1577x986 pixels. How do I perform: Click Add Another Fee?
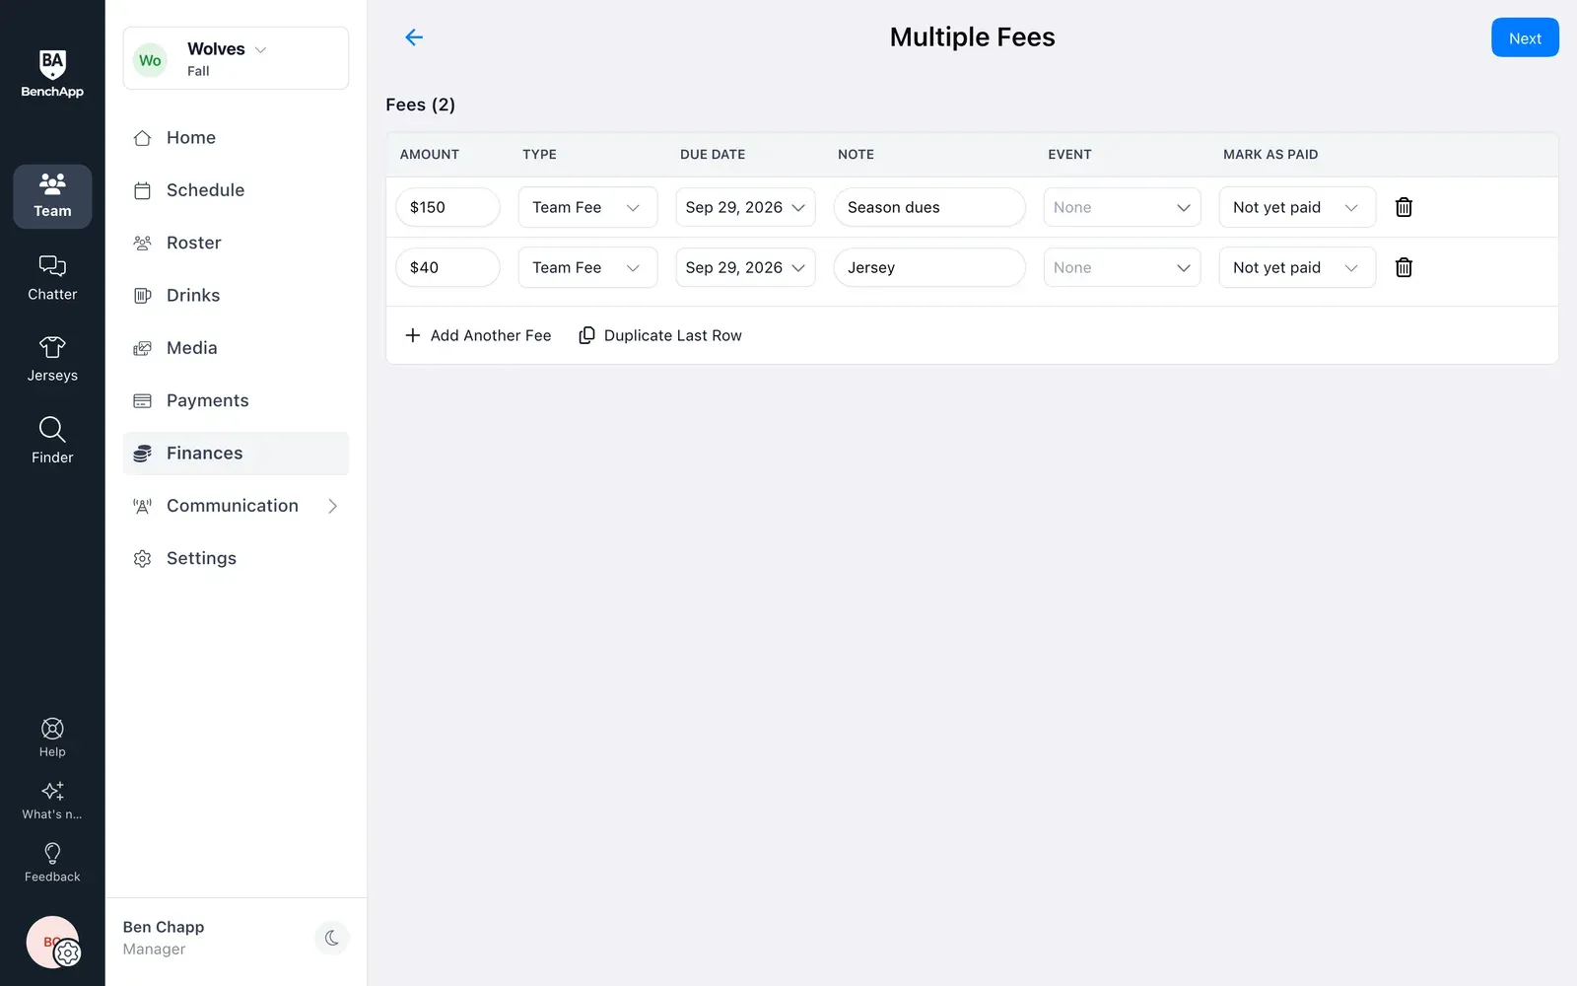click(478, 335)
